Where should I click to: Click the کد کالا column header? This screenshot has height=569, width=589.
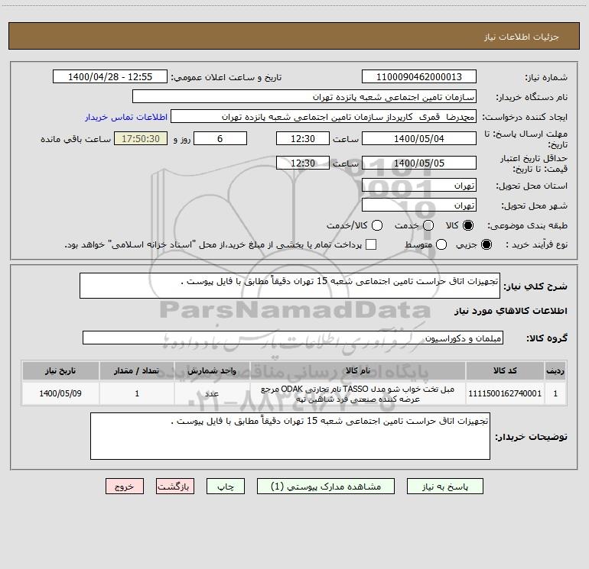pos(505,370)
